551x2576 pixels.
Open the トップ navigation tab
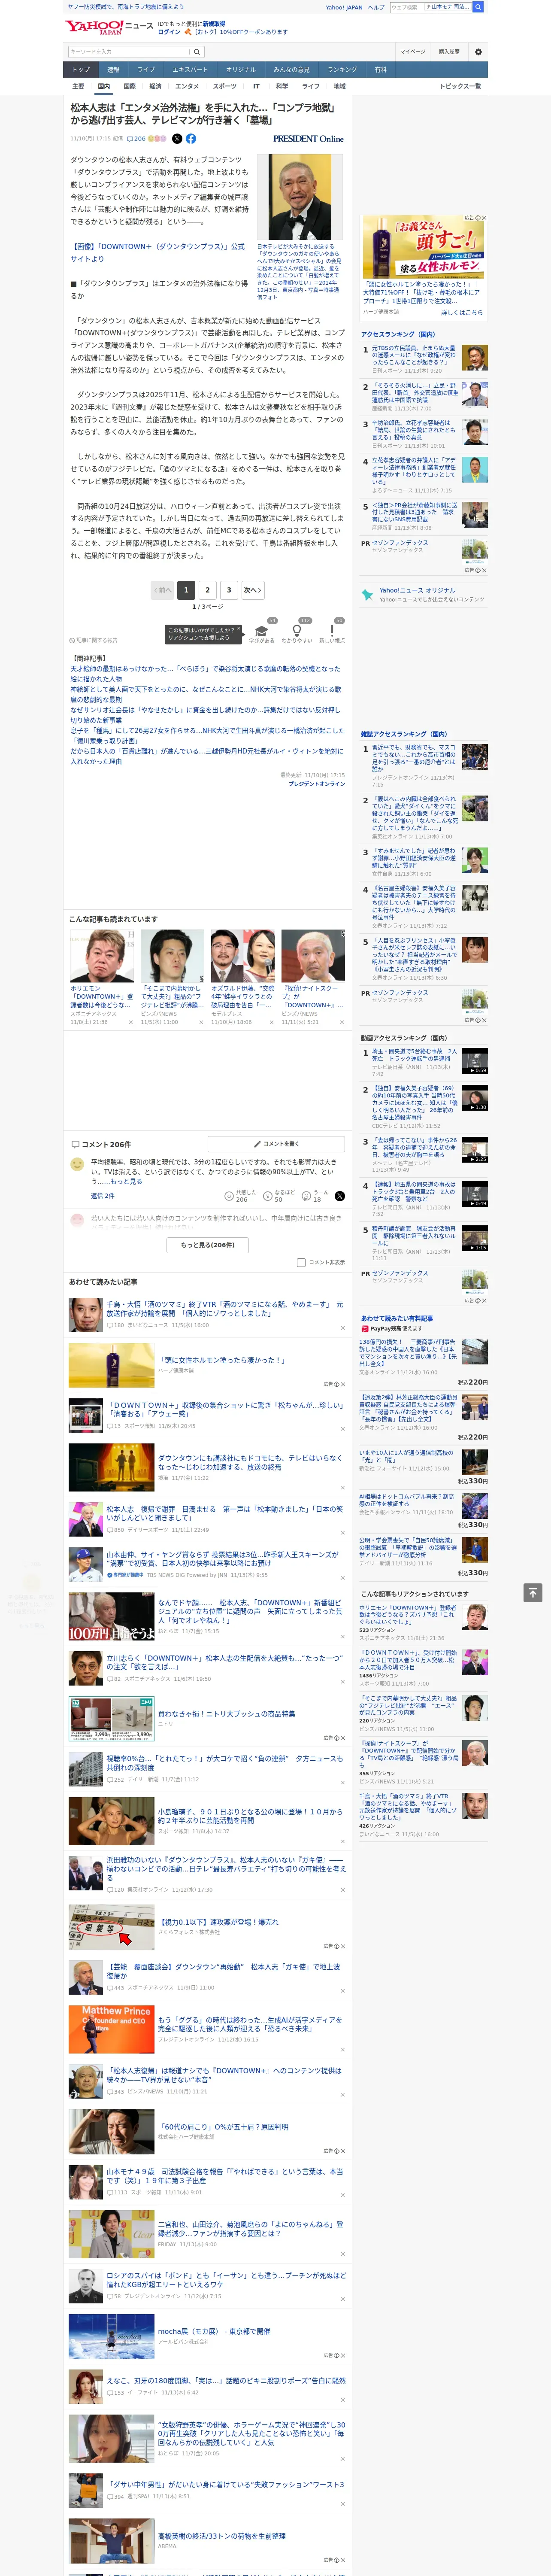point(81,70)
